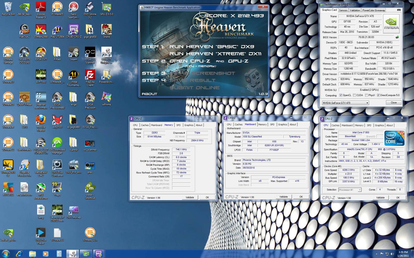The height and width of the screenshot is (258, 414).
Task: Open the Windows Explorer taskbar folder
Action: (32, 254)
